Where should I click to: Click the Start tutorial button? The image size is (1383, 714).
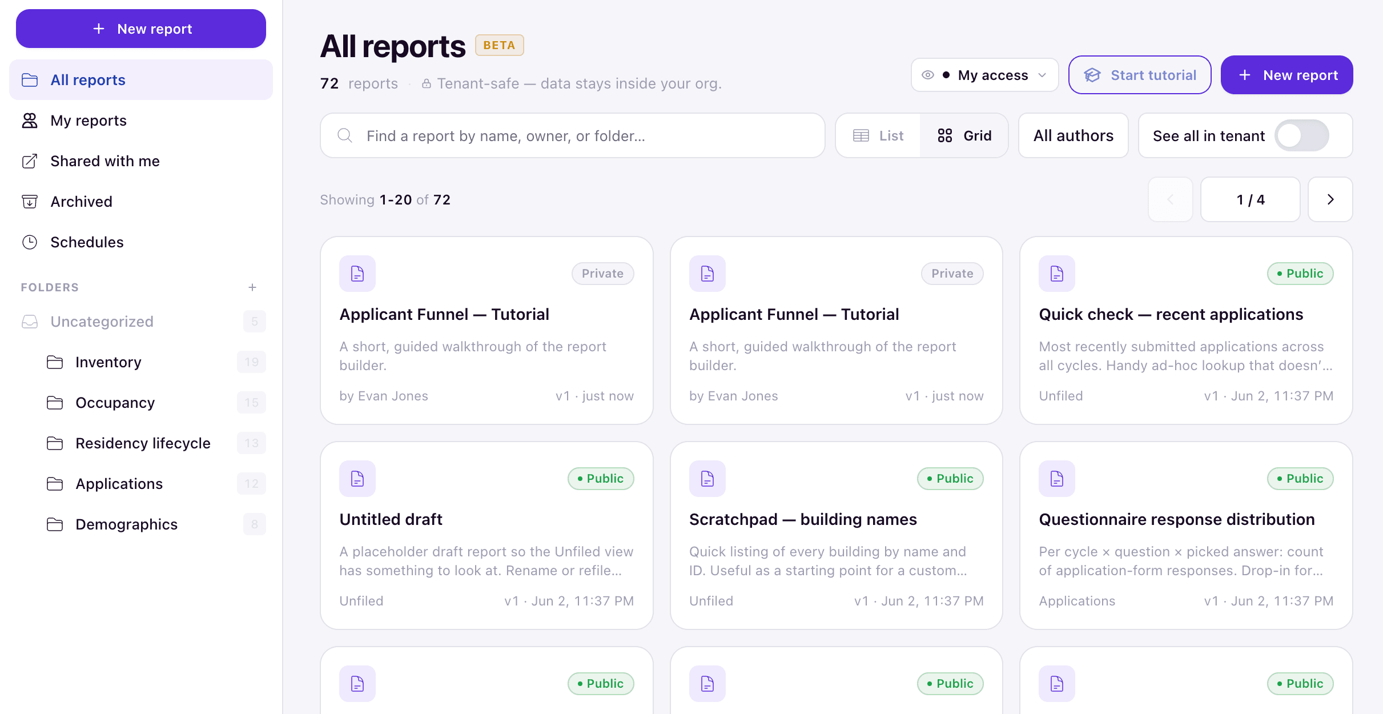click(1140, 75)
